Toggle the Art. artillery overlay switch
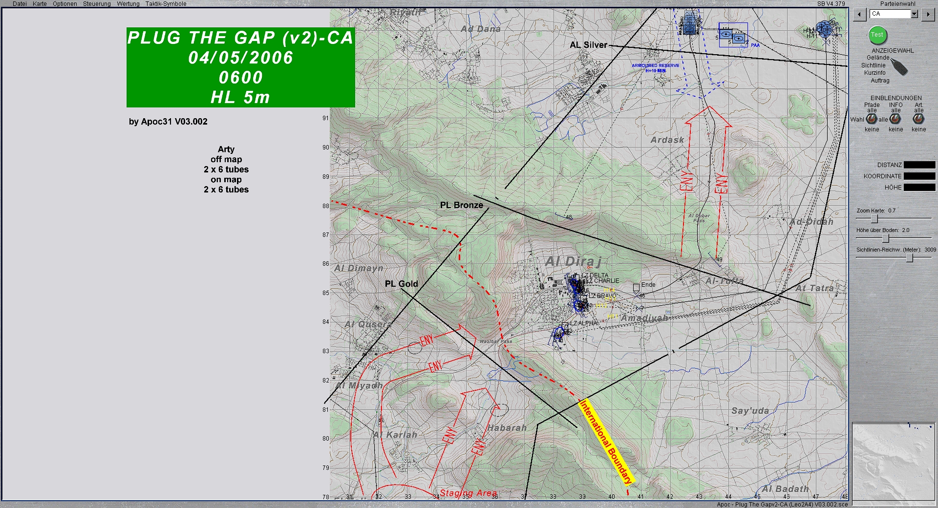The height and width of the screenshot is (508, 938). coord(918,119)
